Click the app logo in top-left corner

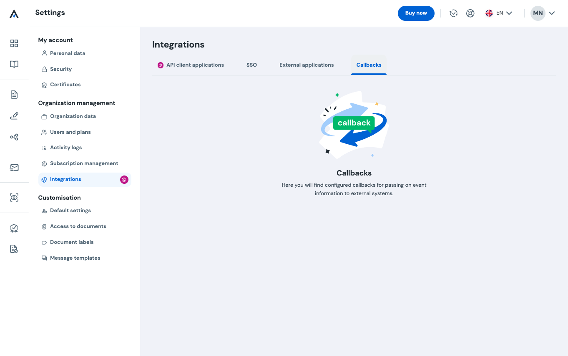pyautogui.click(x=14, y=14)
